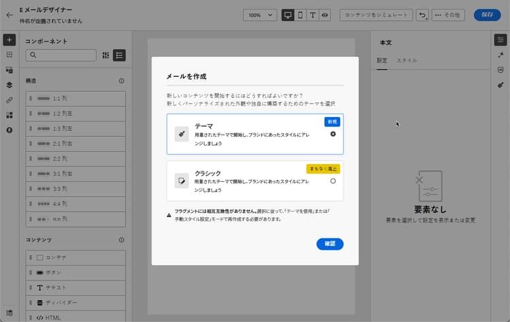Open the links sidebar icon
The width and height of the screenshot is (510, 322).
[10, 100]
